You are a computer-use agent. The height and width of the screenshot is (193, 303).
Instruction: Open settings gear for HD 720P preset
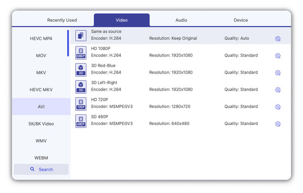coord(278,107)
